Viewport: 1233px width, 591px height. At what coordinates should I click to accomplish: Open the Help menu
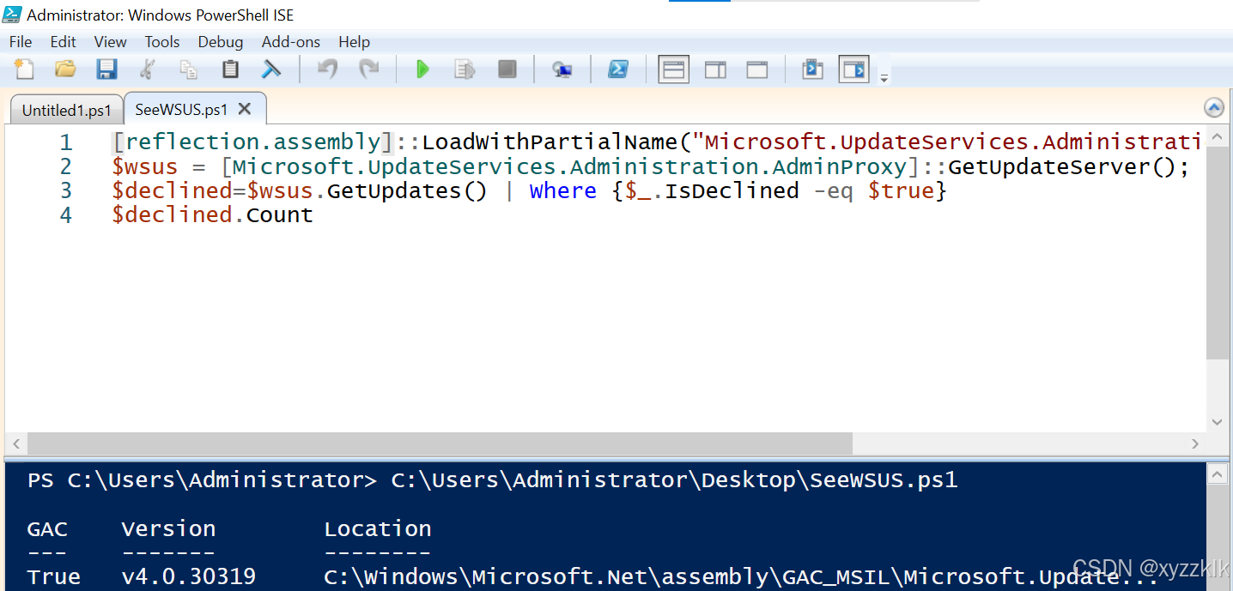coord(354,41)
